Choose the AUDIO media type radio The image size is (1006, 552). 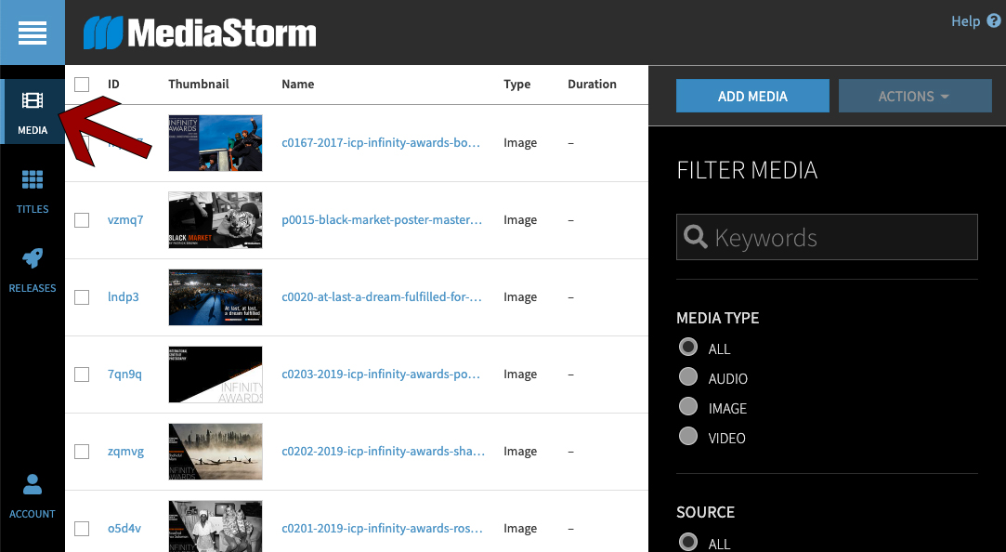pyautogui.click(x=688, y=377)
